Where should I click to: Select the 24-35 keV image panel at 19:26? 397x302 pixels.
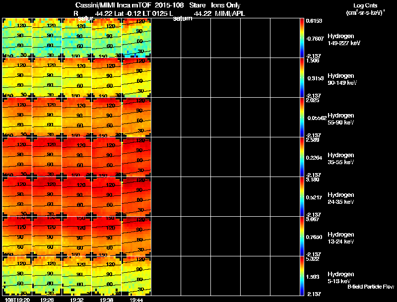[x=47, y=196]
